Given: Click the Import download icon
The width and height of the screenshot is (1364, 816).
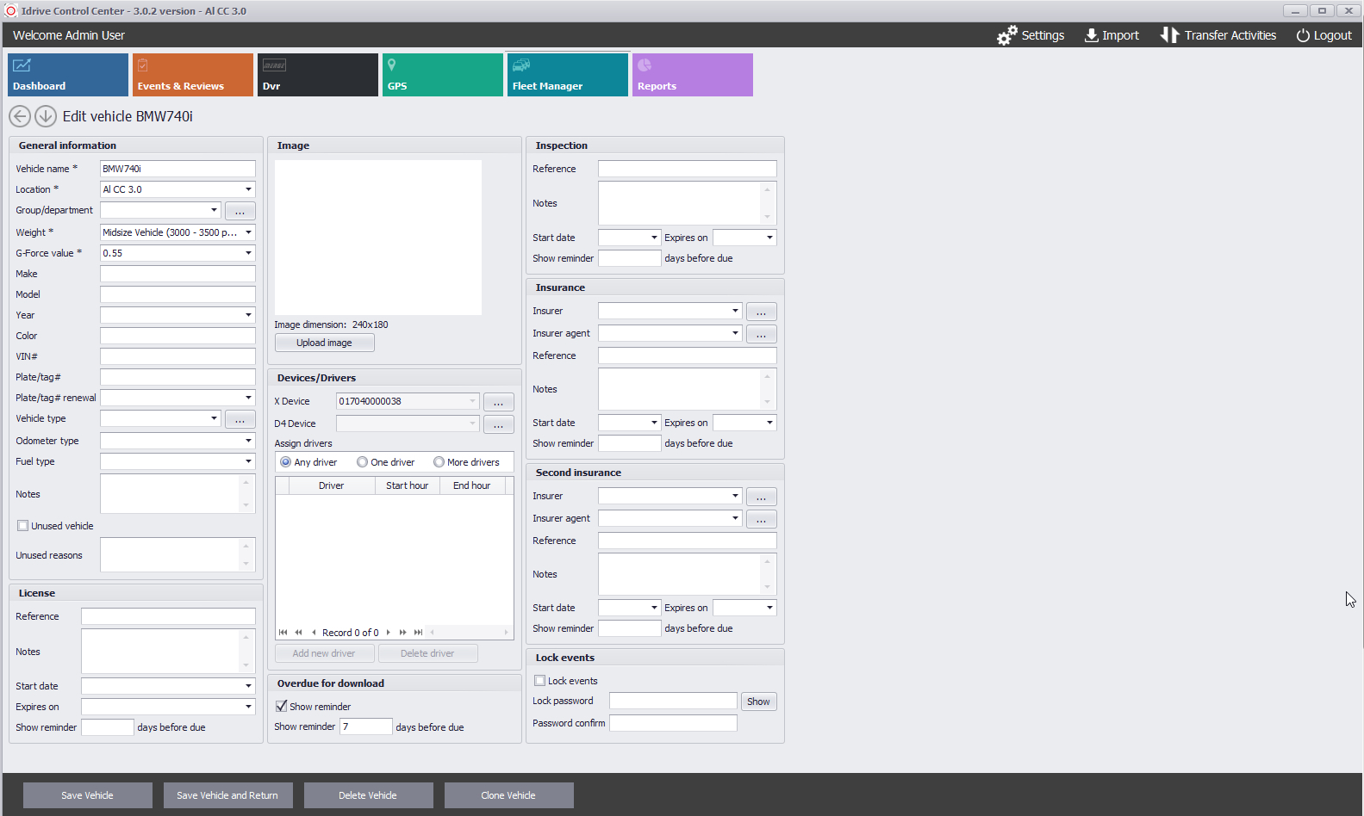Looking at the screenshot, I should [1091, 35].
